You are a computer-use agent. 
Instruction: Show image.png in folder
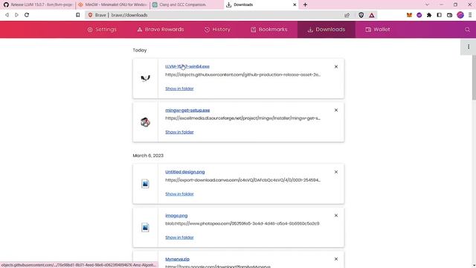(x=179, y=237)
